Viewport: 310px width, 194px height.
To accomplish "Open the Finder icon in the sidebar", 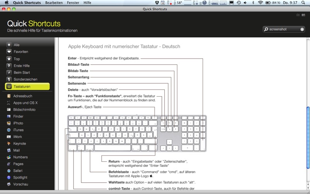I will (9, 116).
